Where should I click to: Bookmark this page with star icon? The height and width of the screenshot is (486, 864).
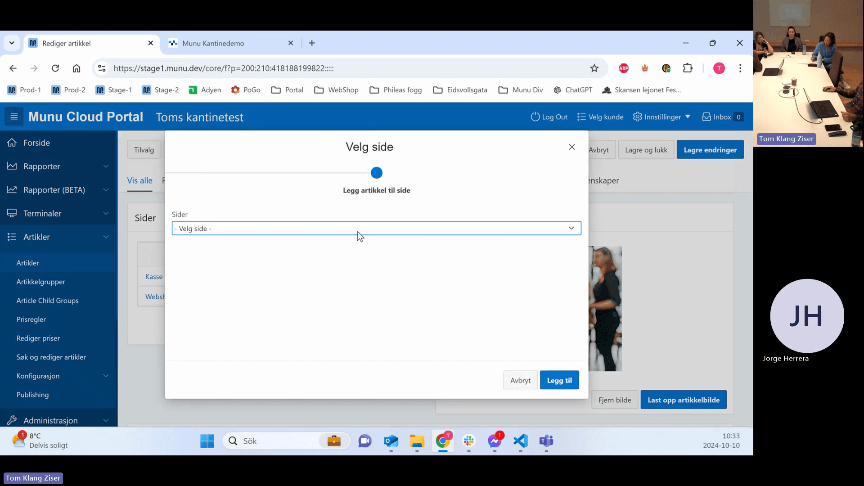(x=594, y=68)
